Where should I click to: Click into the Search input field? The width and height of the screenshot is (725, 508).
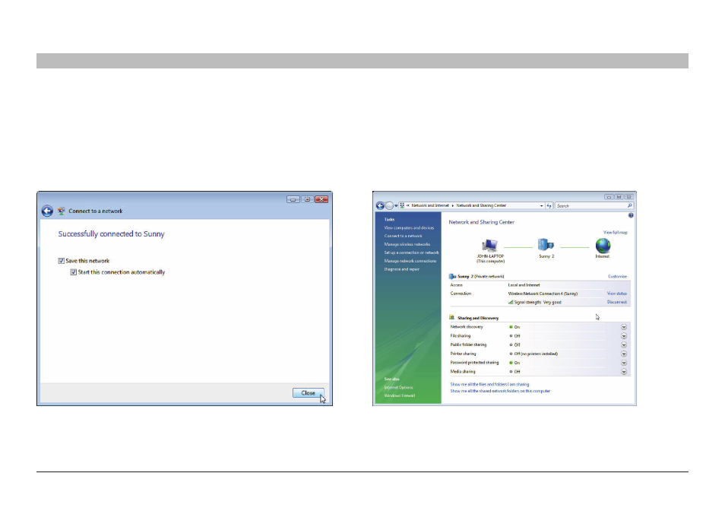click(591, 205)
